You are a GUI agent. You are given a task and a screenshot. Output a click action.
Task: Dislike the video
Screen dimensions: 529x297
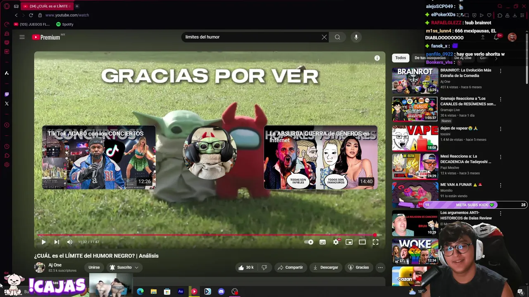(x=264, y=267)
